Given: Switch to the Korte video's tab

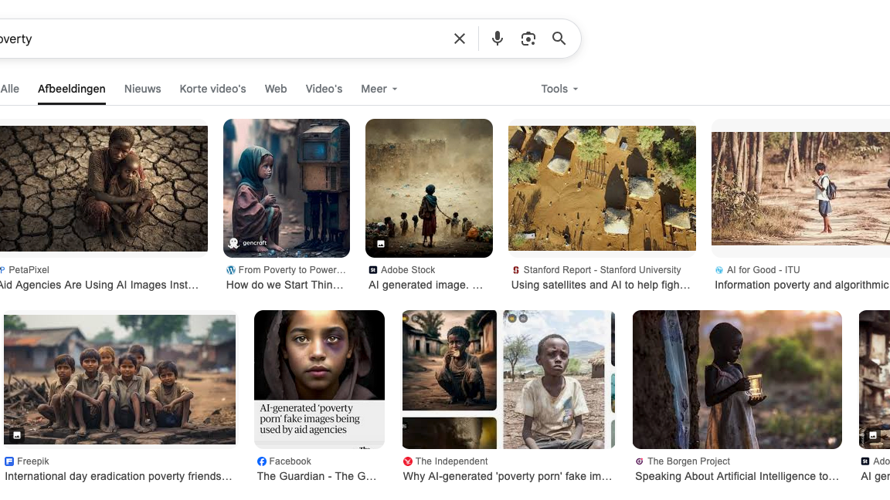Looking at the screenshot, I should (212, 89).
